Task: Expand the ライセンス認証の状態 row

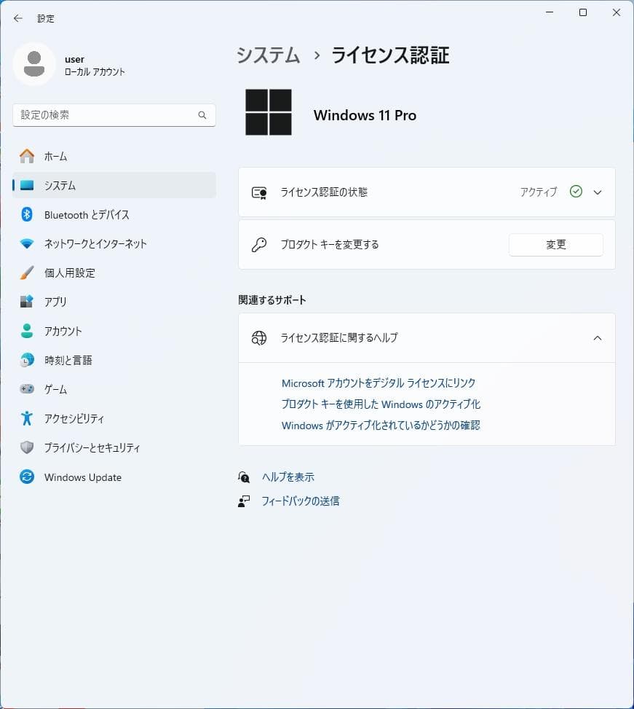Action: coord(597,192)
